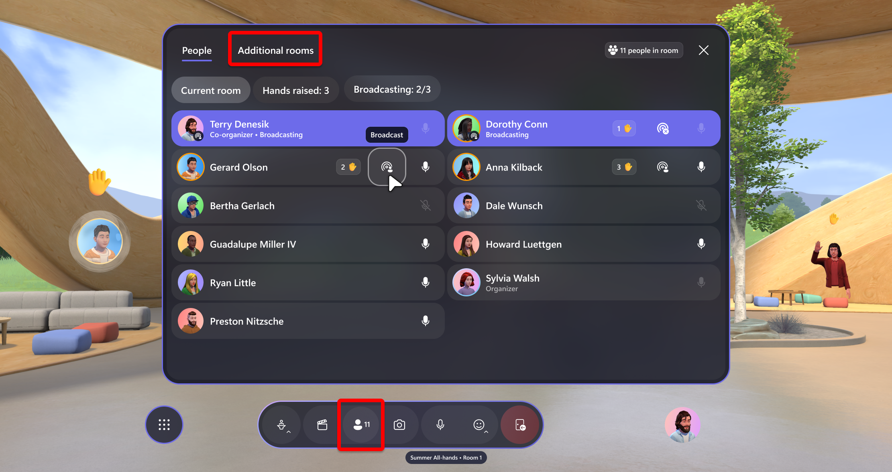Click the microphone icon in toolbar
Screen dimensions: 892x472
click(x=440, y=424)
